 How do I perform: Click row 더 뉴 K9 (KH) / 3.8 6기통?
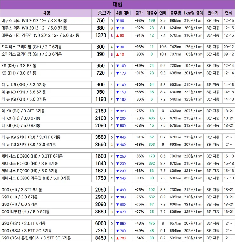point(117,92)
